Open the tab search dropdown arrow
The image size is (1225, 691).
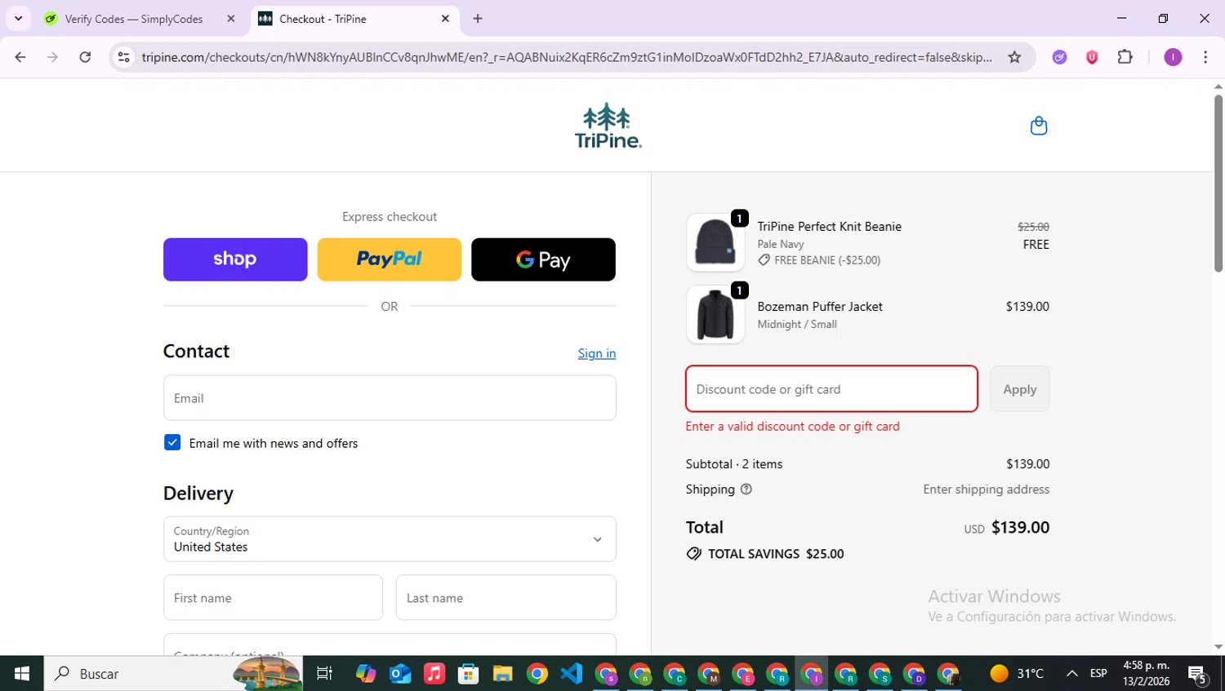pyautogui.click(x=18, y=19)
